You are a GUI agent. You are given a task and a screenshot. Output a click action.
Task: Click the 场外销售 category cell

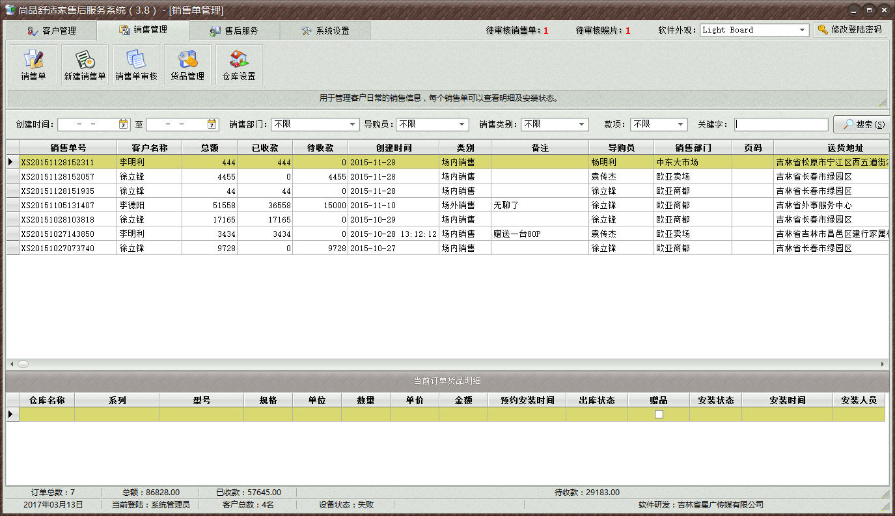point(465,205)
